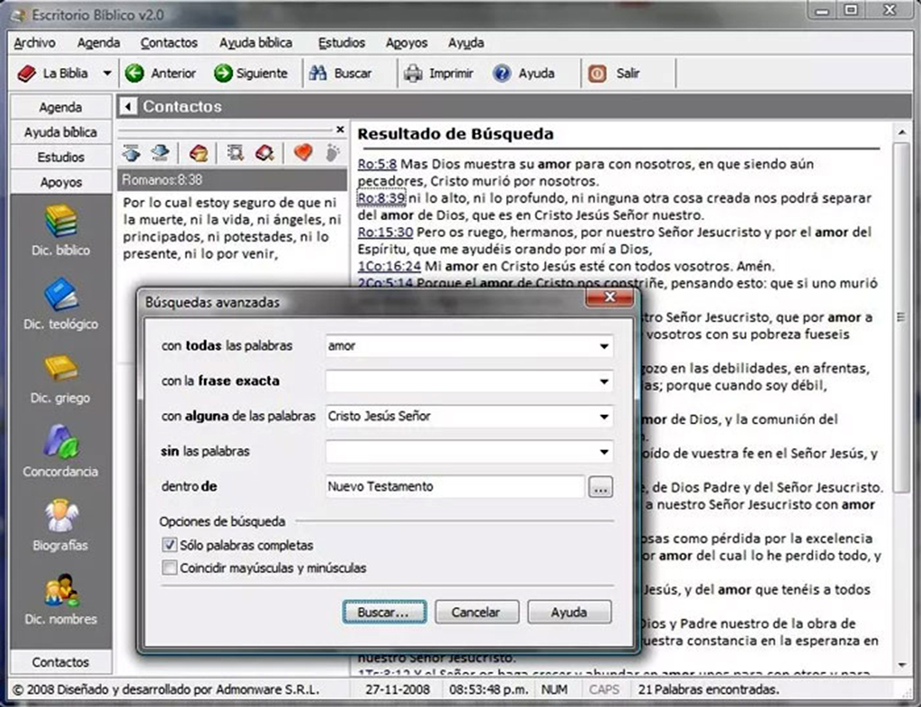Open the Ro:15:30 verse link

385,232
